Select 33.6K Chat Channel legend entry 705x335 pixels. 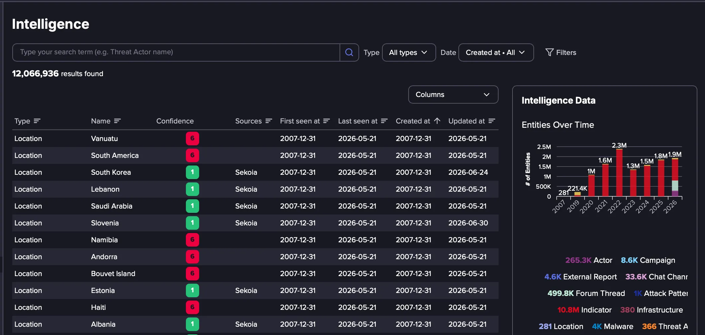click(657, 277)
